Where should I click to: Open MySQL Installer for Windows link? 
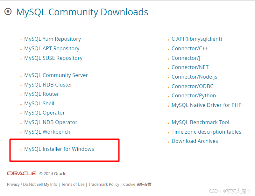pyautogui.click(x=59, y=149)
